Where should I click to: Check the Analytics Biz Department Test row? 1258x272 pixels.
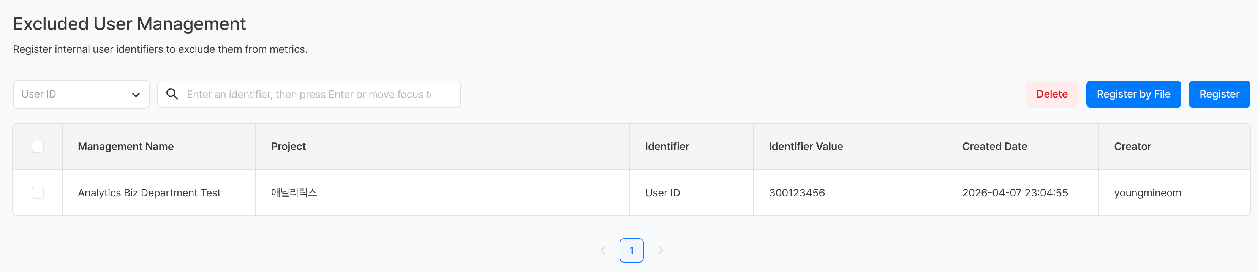click(x=38, y=193)
